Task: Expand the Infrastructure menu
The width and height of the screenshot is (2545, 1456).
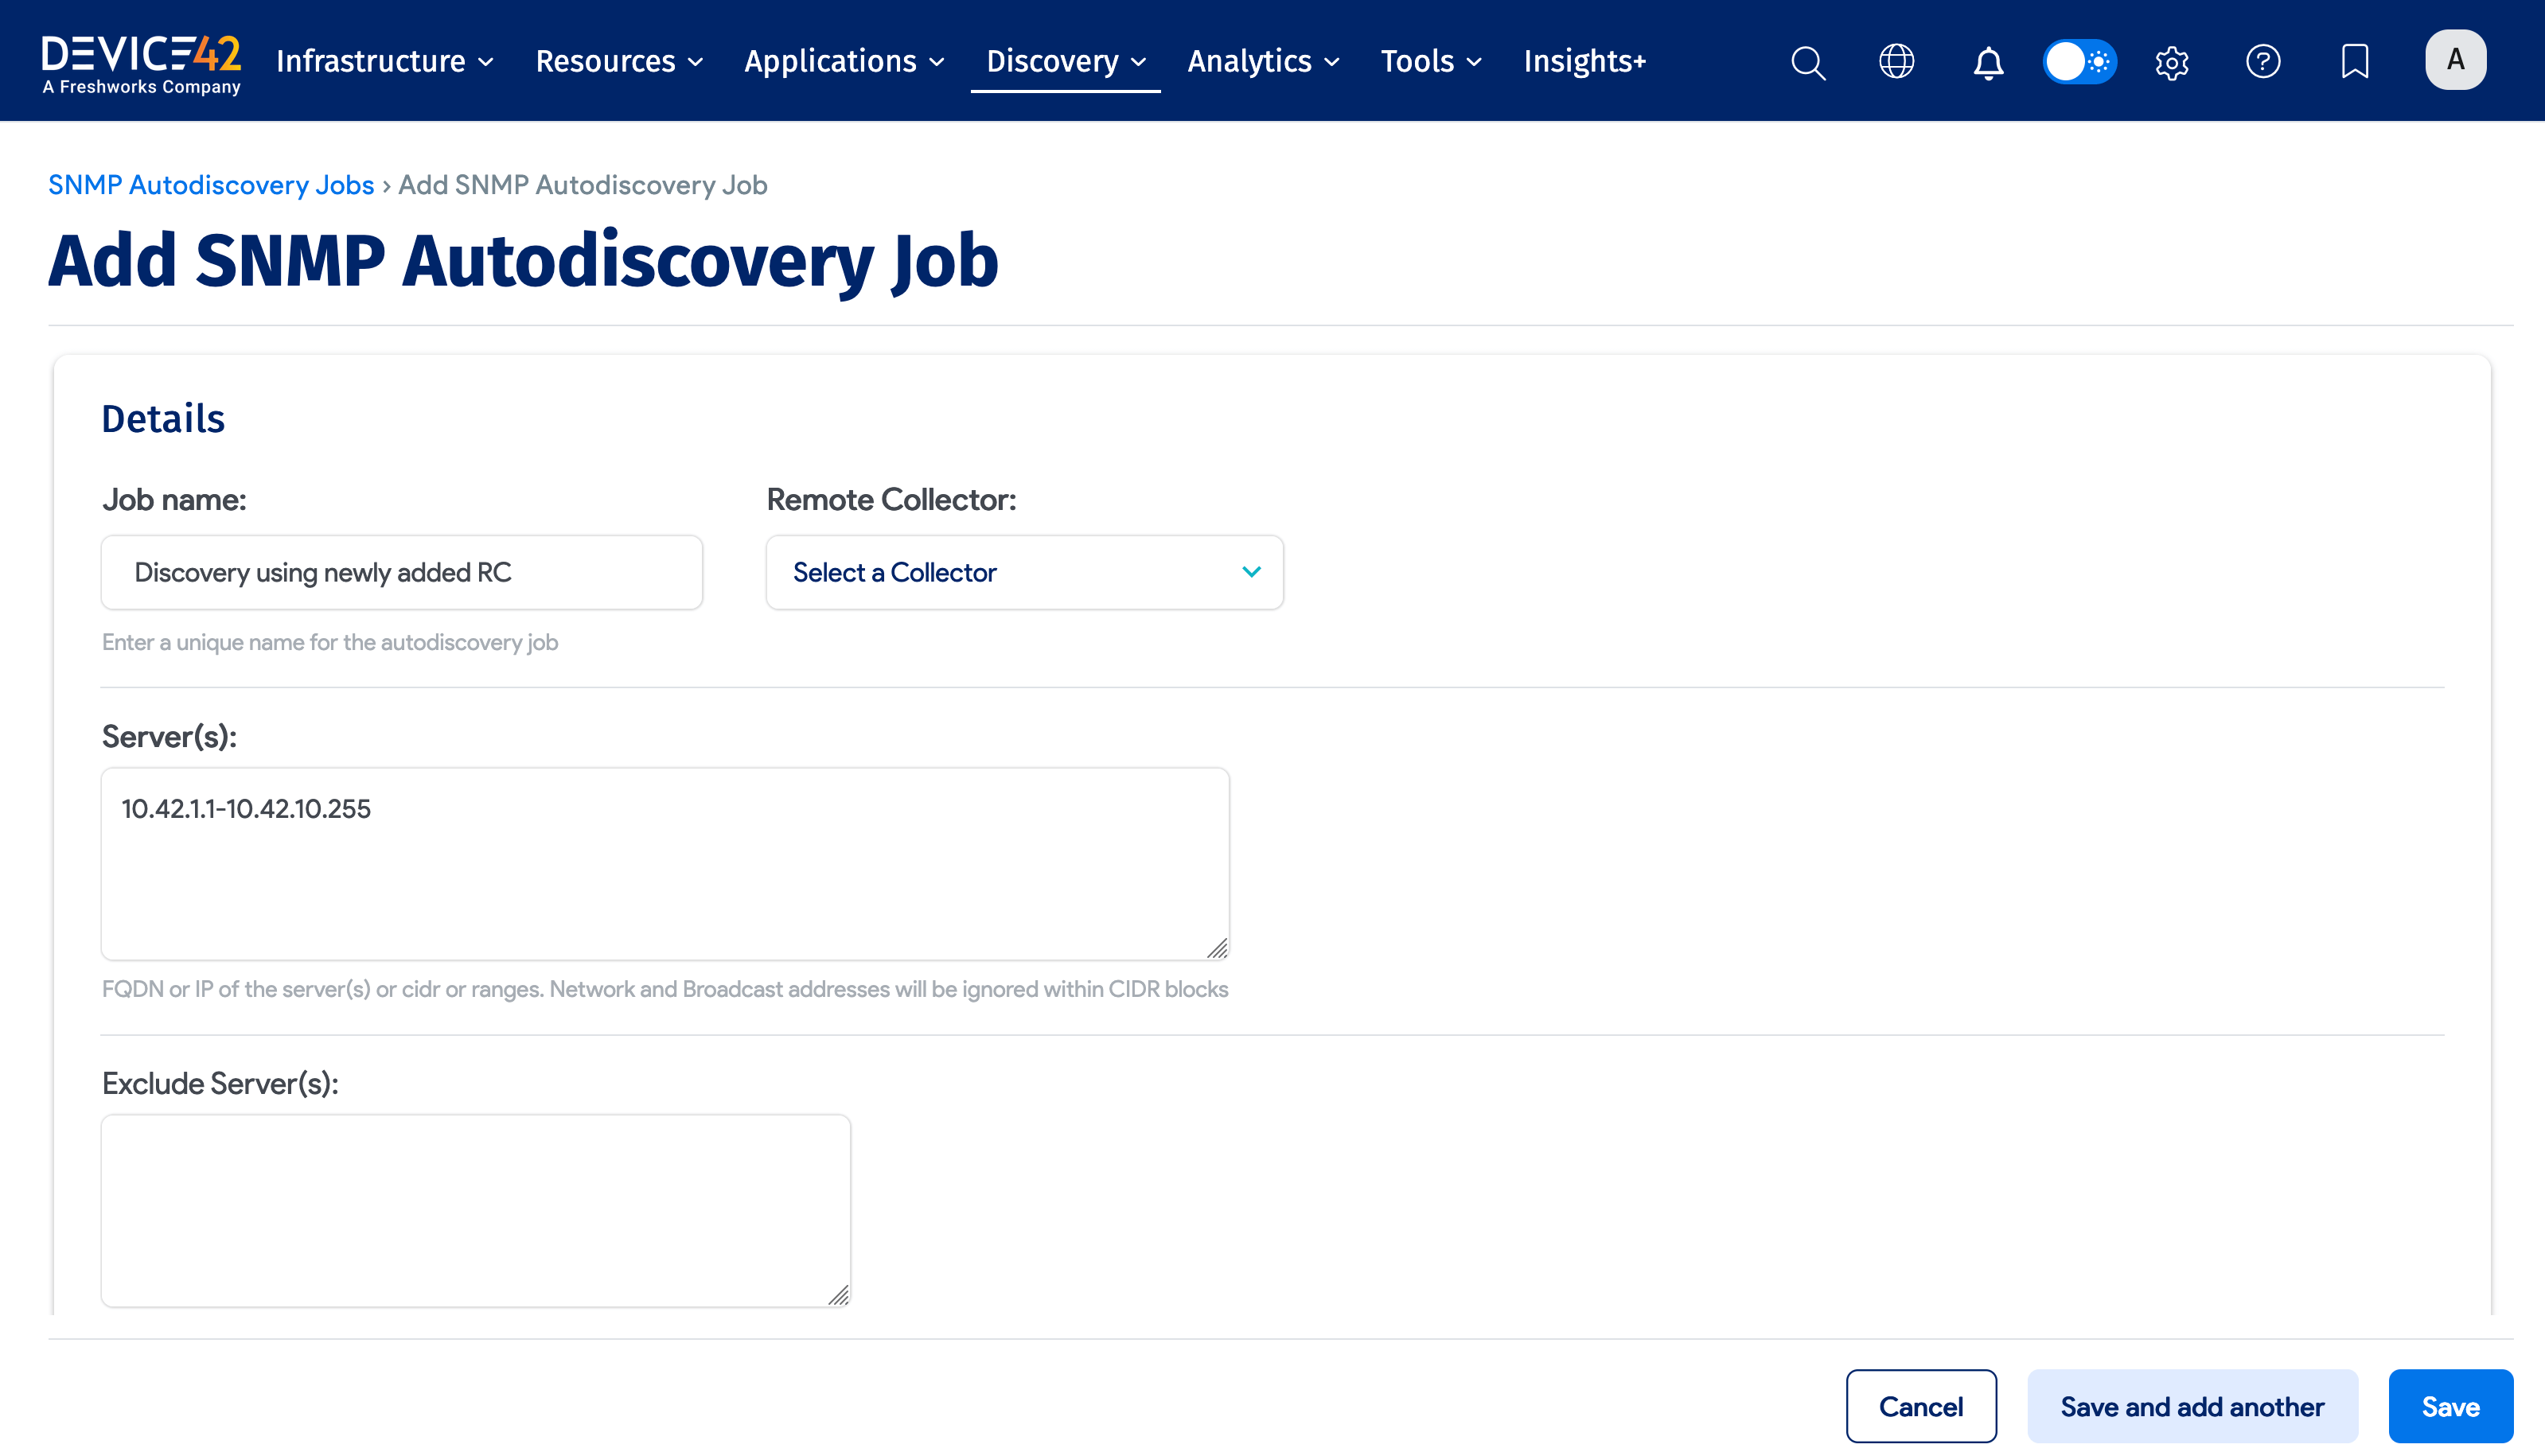Action: (x=384, y=61)
